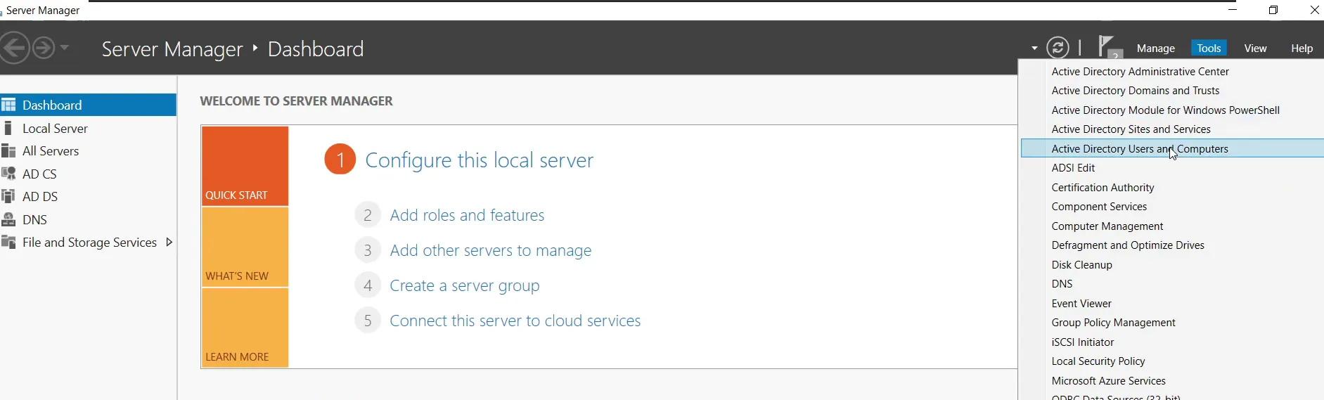The image size is (1324, 400).
Task: Select the DNS sidebar icon
Action: (8, 219)
